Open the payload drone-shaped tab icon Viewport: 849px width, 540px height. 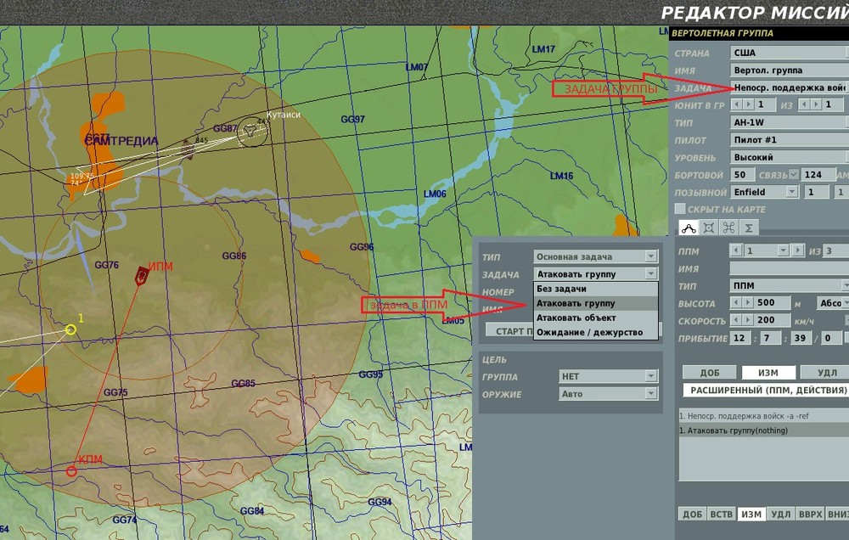coord(728,228)
